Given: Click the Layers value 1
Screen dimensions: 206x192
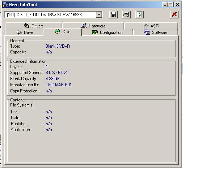Looking at the screenshot, I should click(x=47, y=67).
